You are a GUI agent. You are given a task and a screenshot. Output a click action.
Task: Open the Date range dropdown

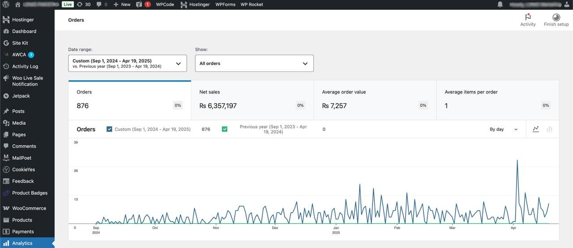(127, 64)
